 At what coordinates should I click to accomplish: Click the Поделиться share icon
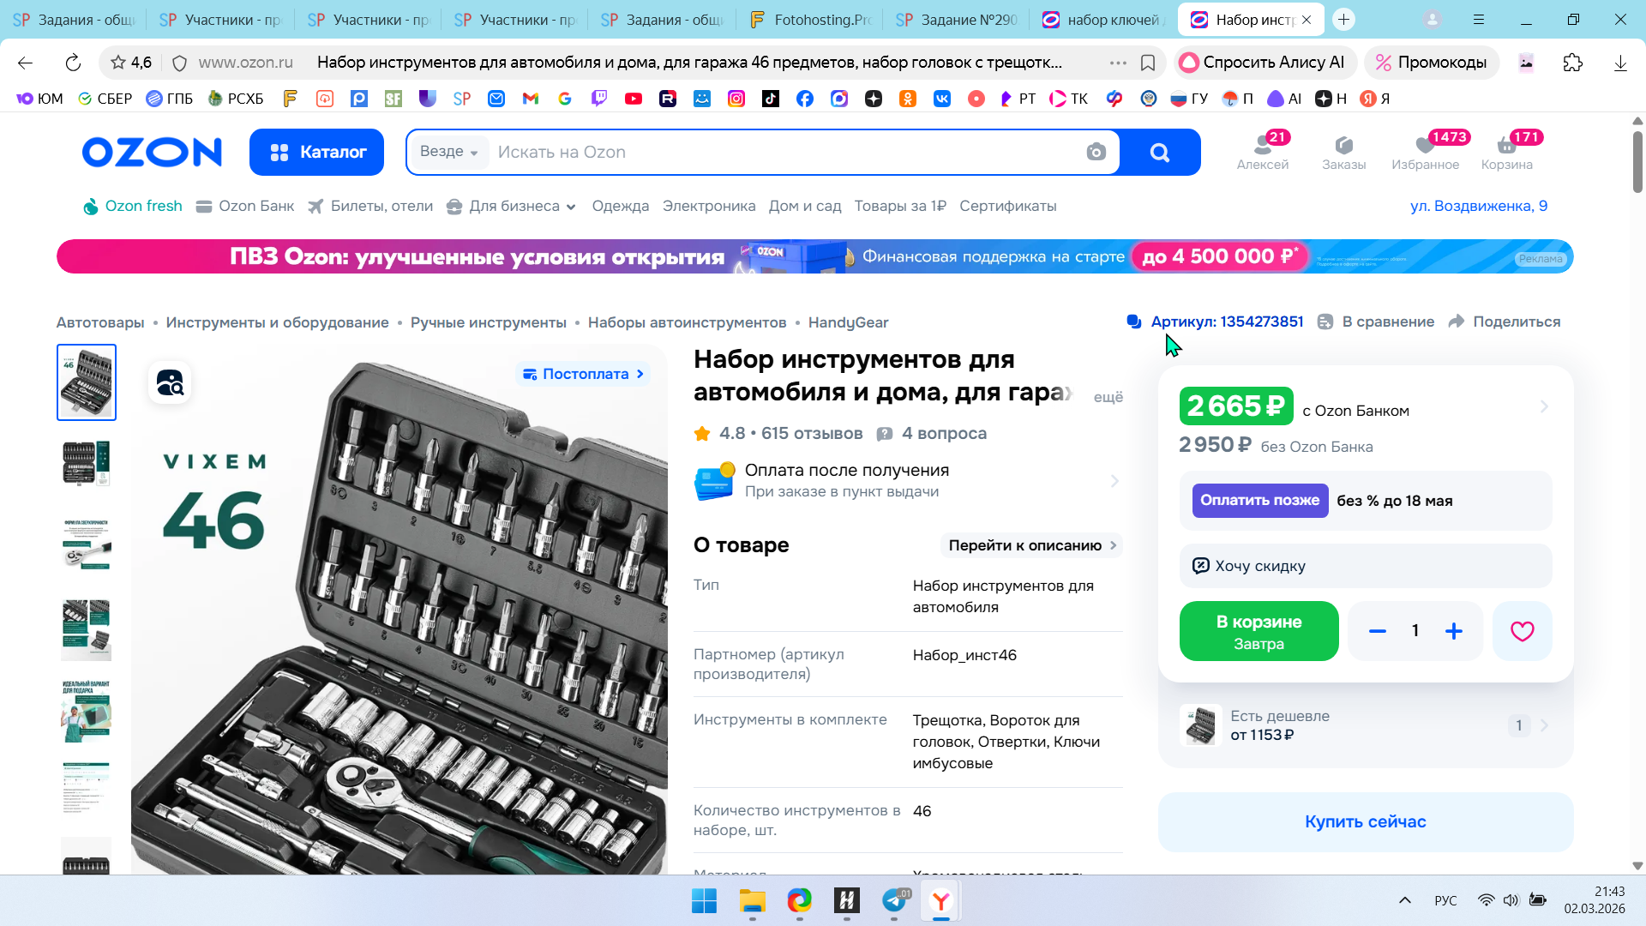click(x=1457, y=322)
